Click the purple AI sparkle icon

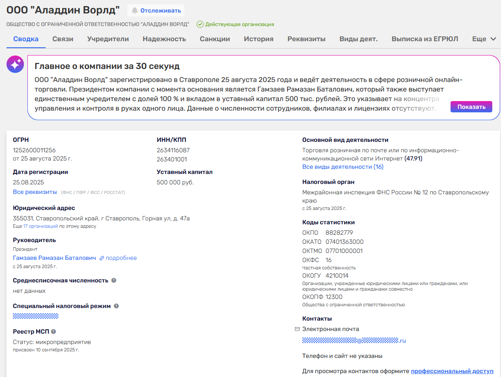(15, 65)
